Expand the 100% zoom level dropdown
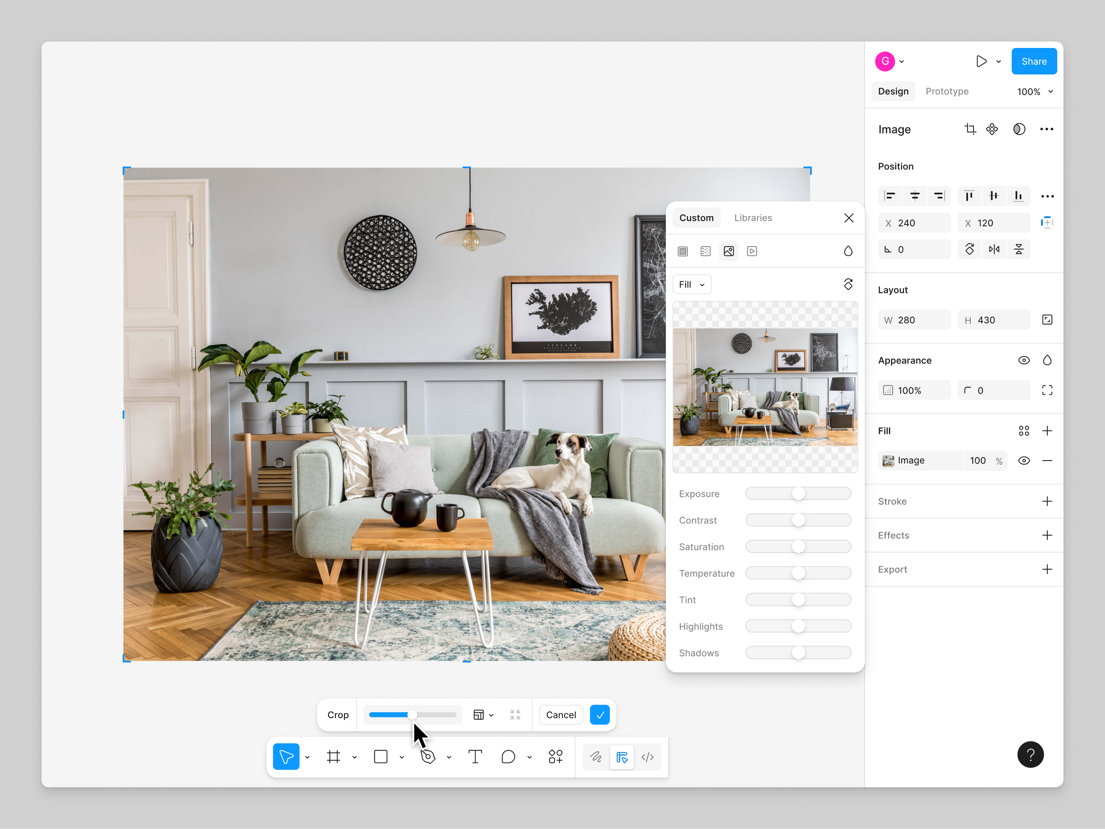 point(1035,91)
